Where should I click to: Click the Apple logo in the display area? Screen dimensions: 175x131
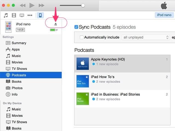(164, 5)
